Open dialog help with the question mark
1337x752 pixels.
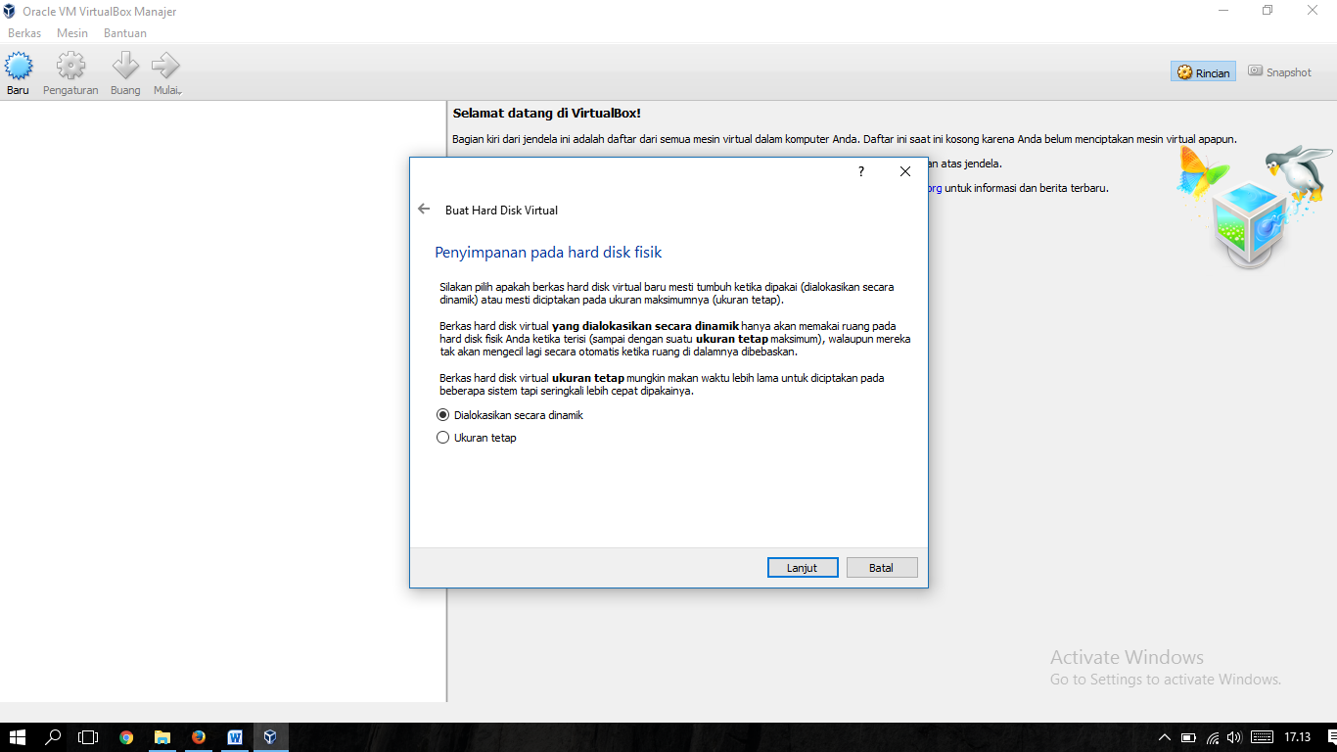click(860, 171)
